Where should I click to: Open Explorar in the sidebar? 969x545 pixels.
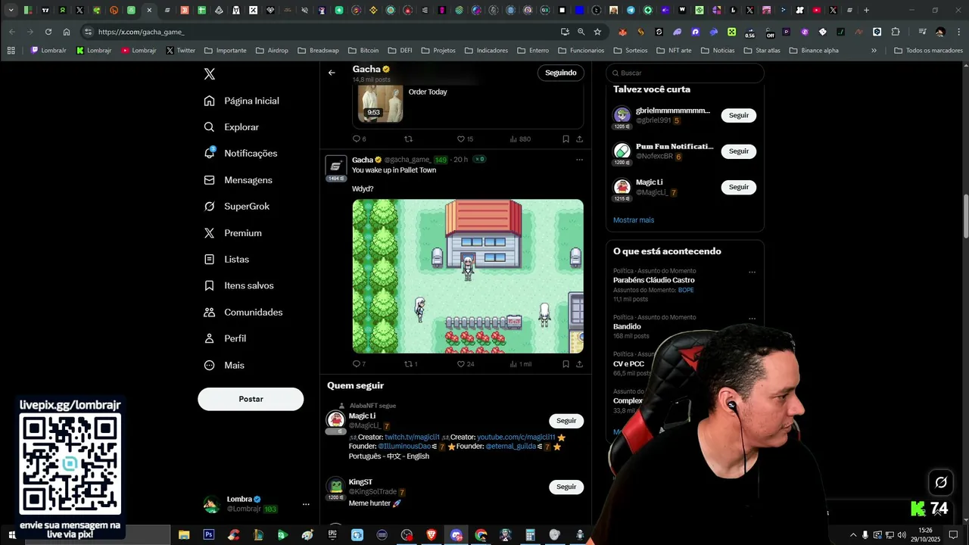click(x=232, y=127)
